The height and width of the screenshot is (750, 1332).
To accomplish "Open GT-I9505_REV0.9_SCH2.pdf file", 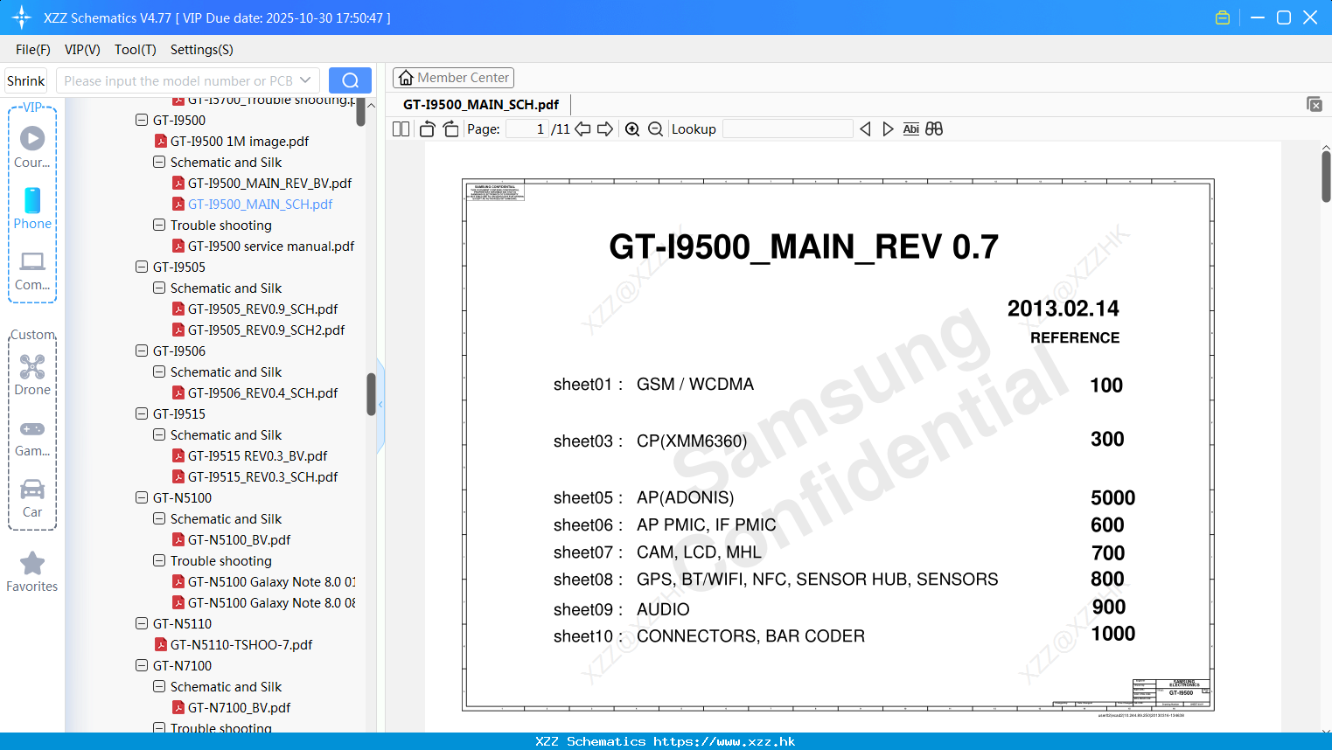I will pos(266,330).
